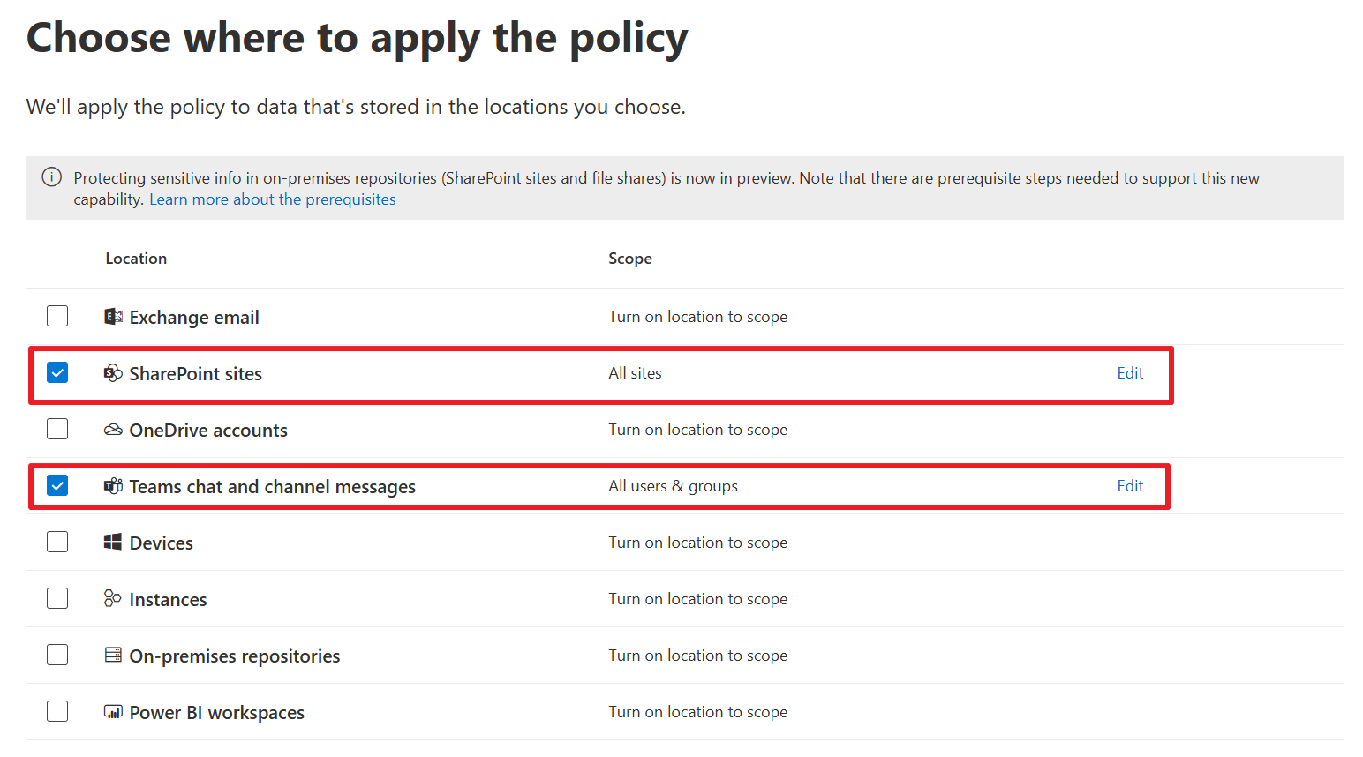Uncheck the SharePoint sites location
This screenshot has width=1363, height=757.
56,372
